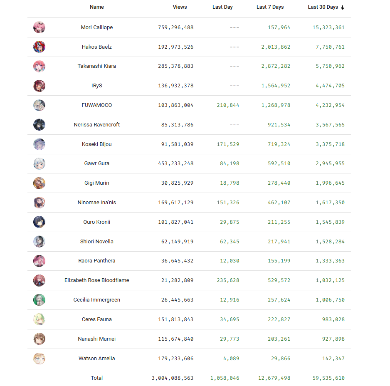Select Koseki Bijou's name link
The width and height of the screenshot is (390, 386).
point(97,144)
